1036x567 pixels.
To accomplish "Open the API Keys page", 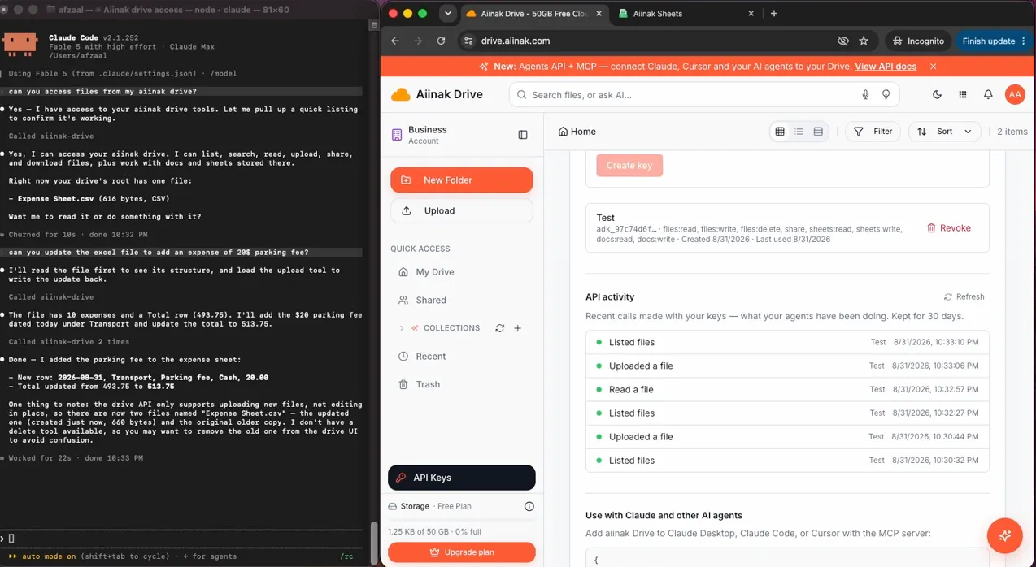I will [462, 478].
